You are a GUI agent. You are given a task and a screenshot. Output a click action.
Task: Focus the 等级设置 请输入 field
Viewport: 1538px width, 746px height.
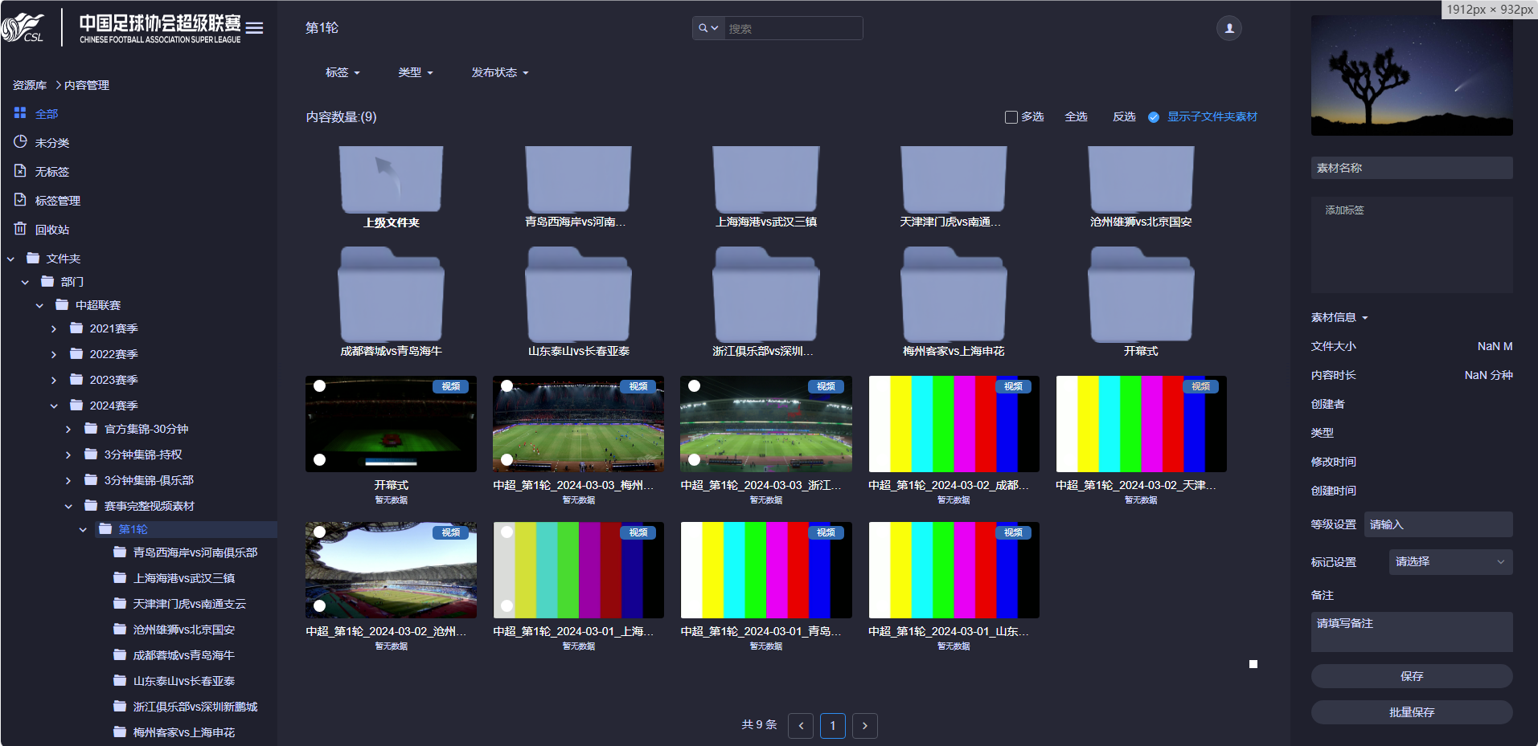coord(1438,524)
